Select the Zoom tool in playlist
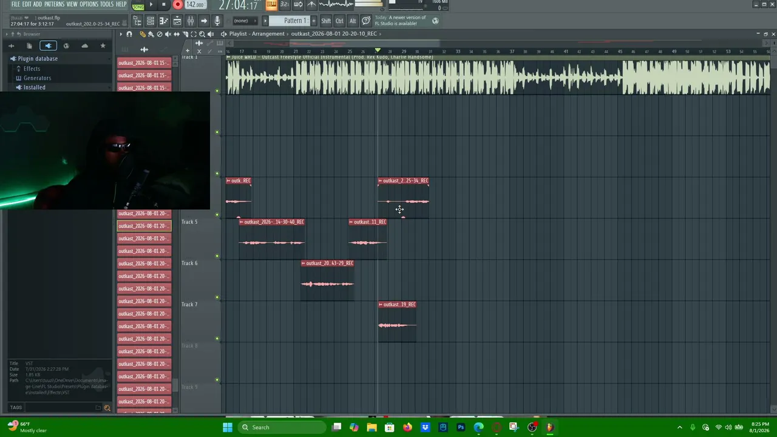 click(202, 34)
